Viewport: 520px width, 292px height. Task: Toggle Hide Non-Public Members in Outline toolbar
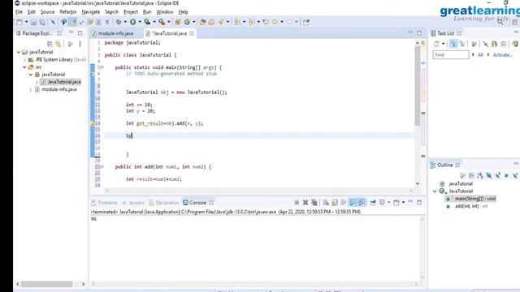(x=506, y=175)
